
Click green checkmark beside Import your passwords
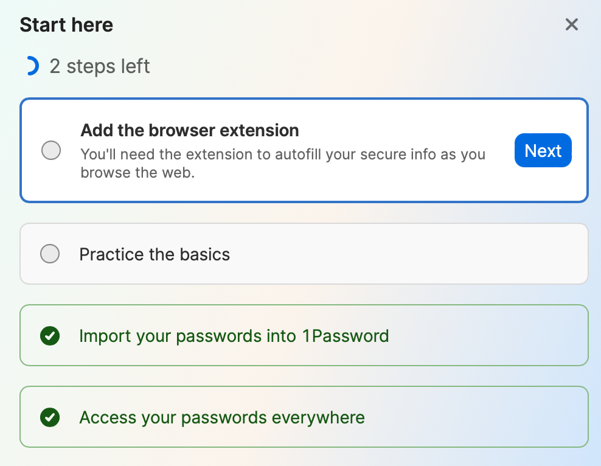(50, 335)
